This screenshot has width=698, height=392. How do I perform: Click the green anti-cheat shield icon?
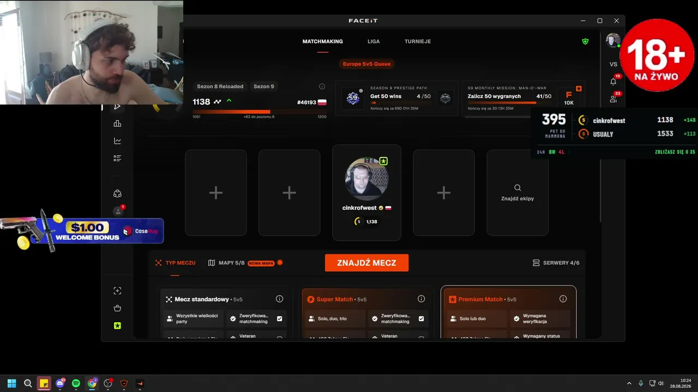pyautogui.click(x=585, y=41)
